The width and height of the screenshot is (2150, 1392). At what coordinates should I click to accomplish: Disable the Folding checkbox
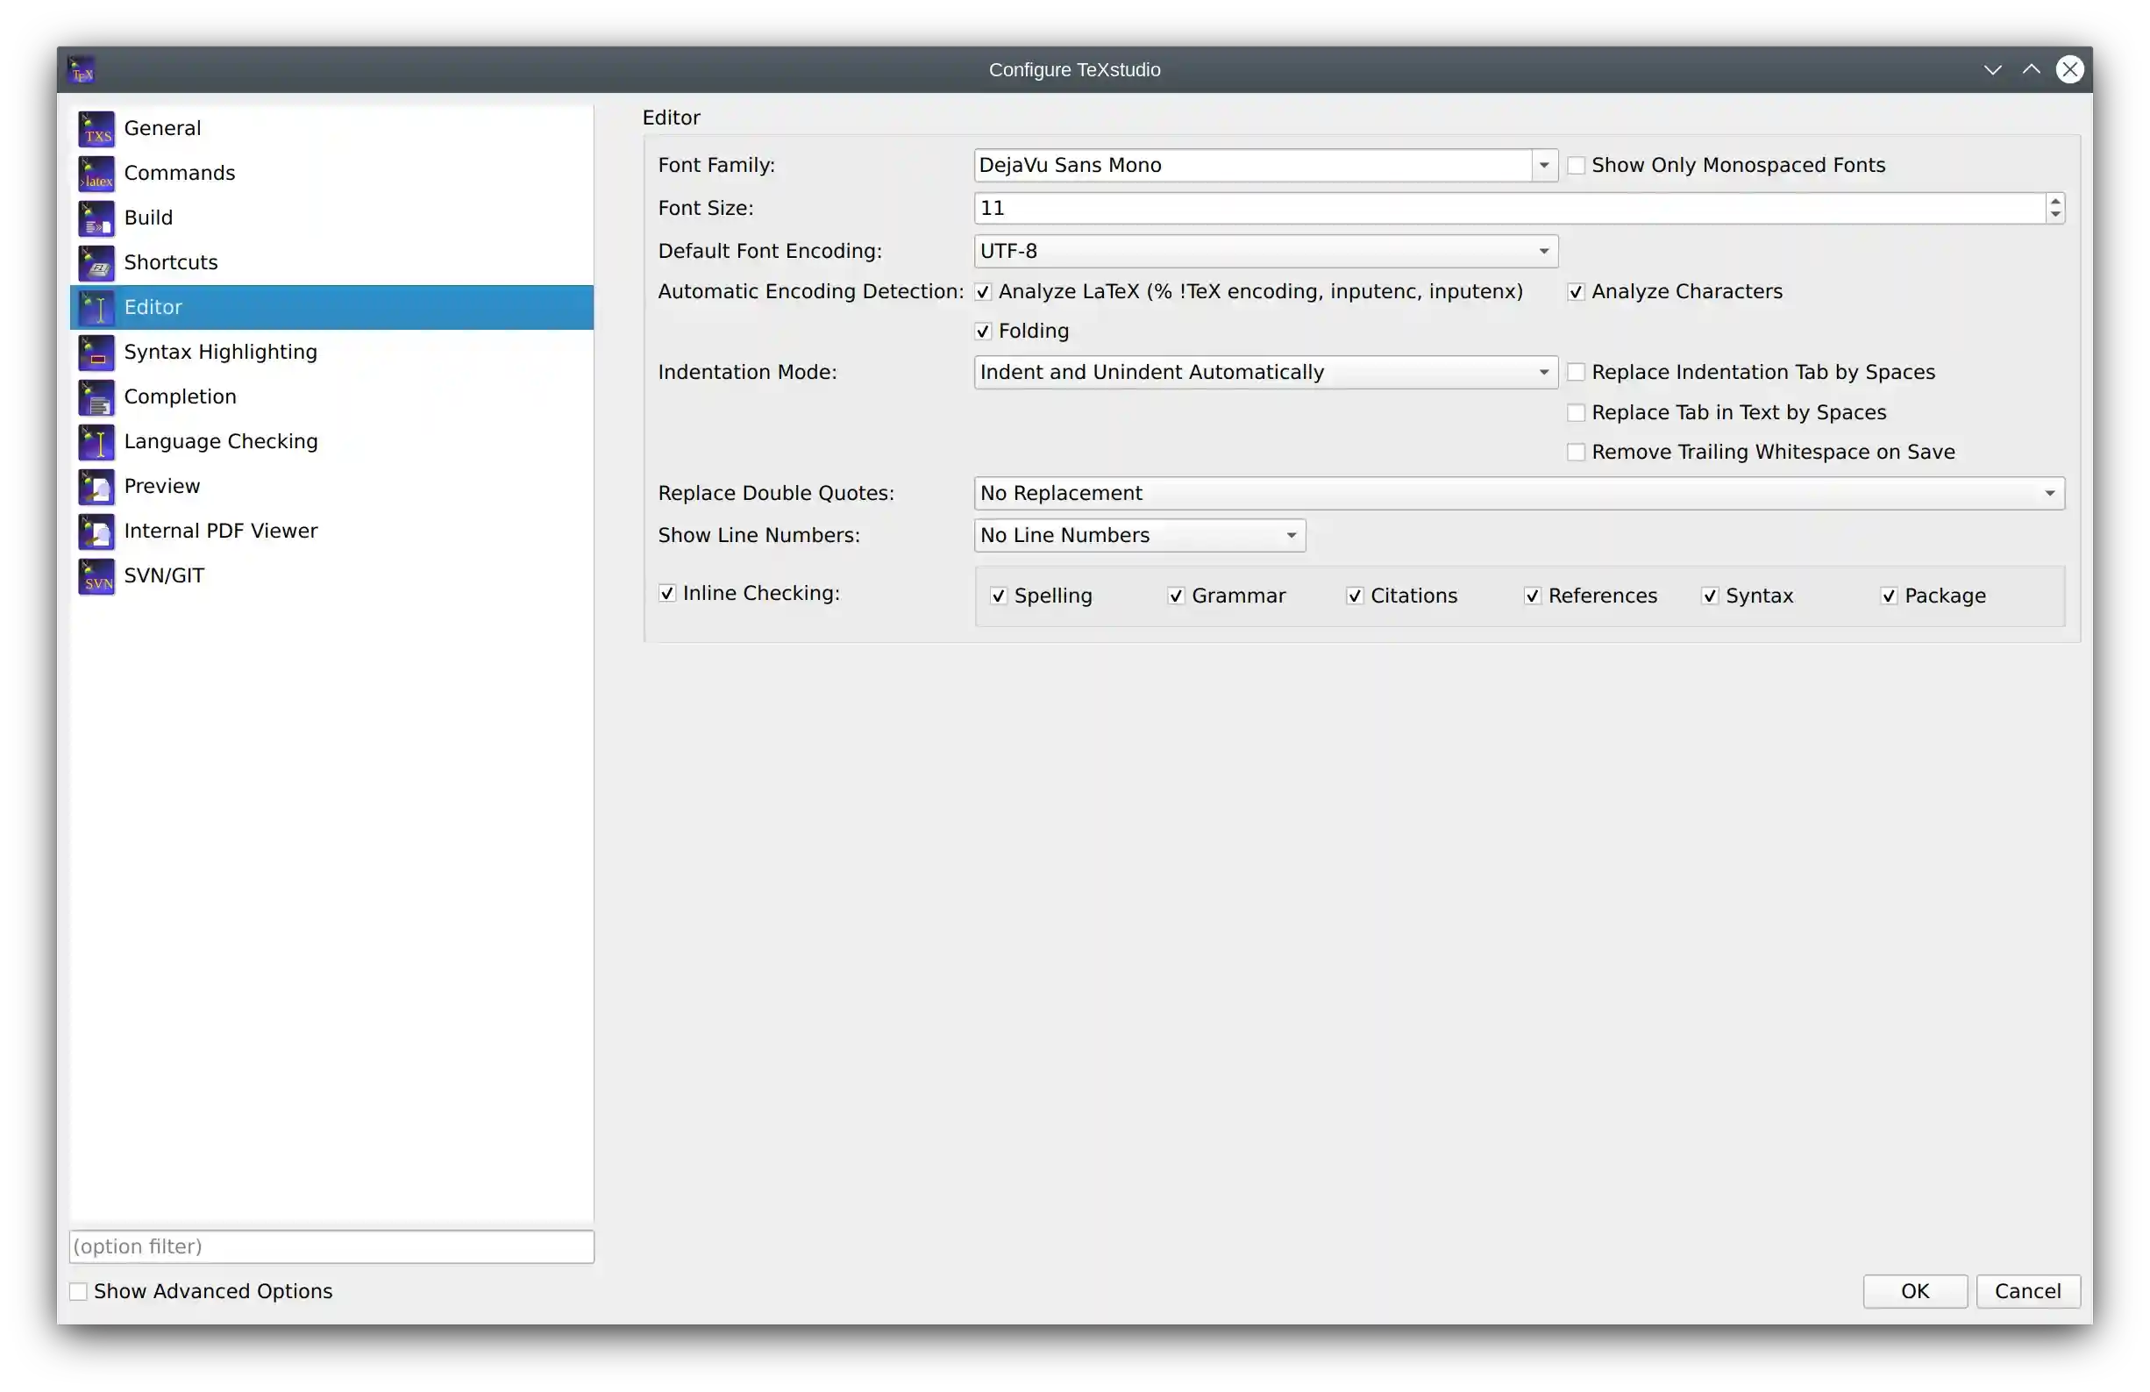pyautogui.click(x=984, y=331)
